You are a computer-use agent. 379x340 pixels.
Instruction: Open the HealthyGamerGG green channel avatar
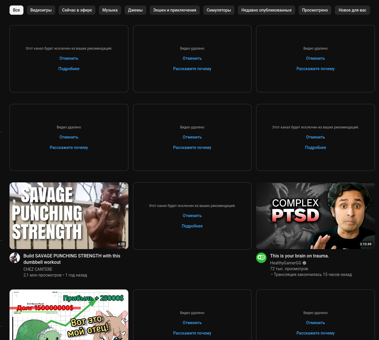point(261,258)
